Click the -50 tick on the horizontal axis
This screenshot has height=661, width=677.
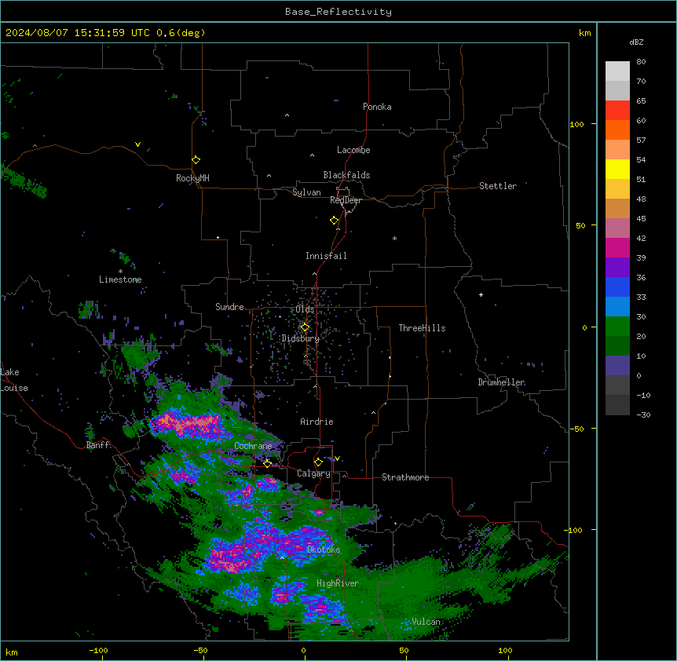tap(200, 650)
